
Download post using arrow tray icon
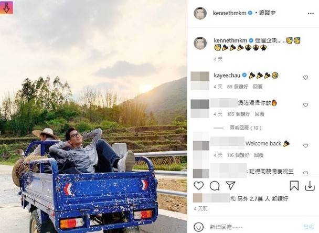point(310,186)
